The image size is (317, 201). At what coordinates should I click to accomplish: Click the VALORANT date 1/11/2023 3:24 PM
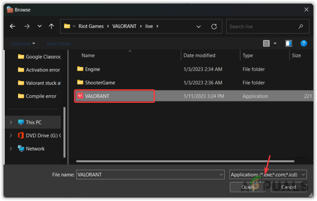(204, 96)
